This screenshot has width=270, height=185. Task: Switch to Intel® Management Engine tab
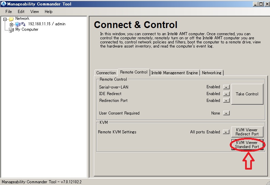[x=175, y=73]
